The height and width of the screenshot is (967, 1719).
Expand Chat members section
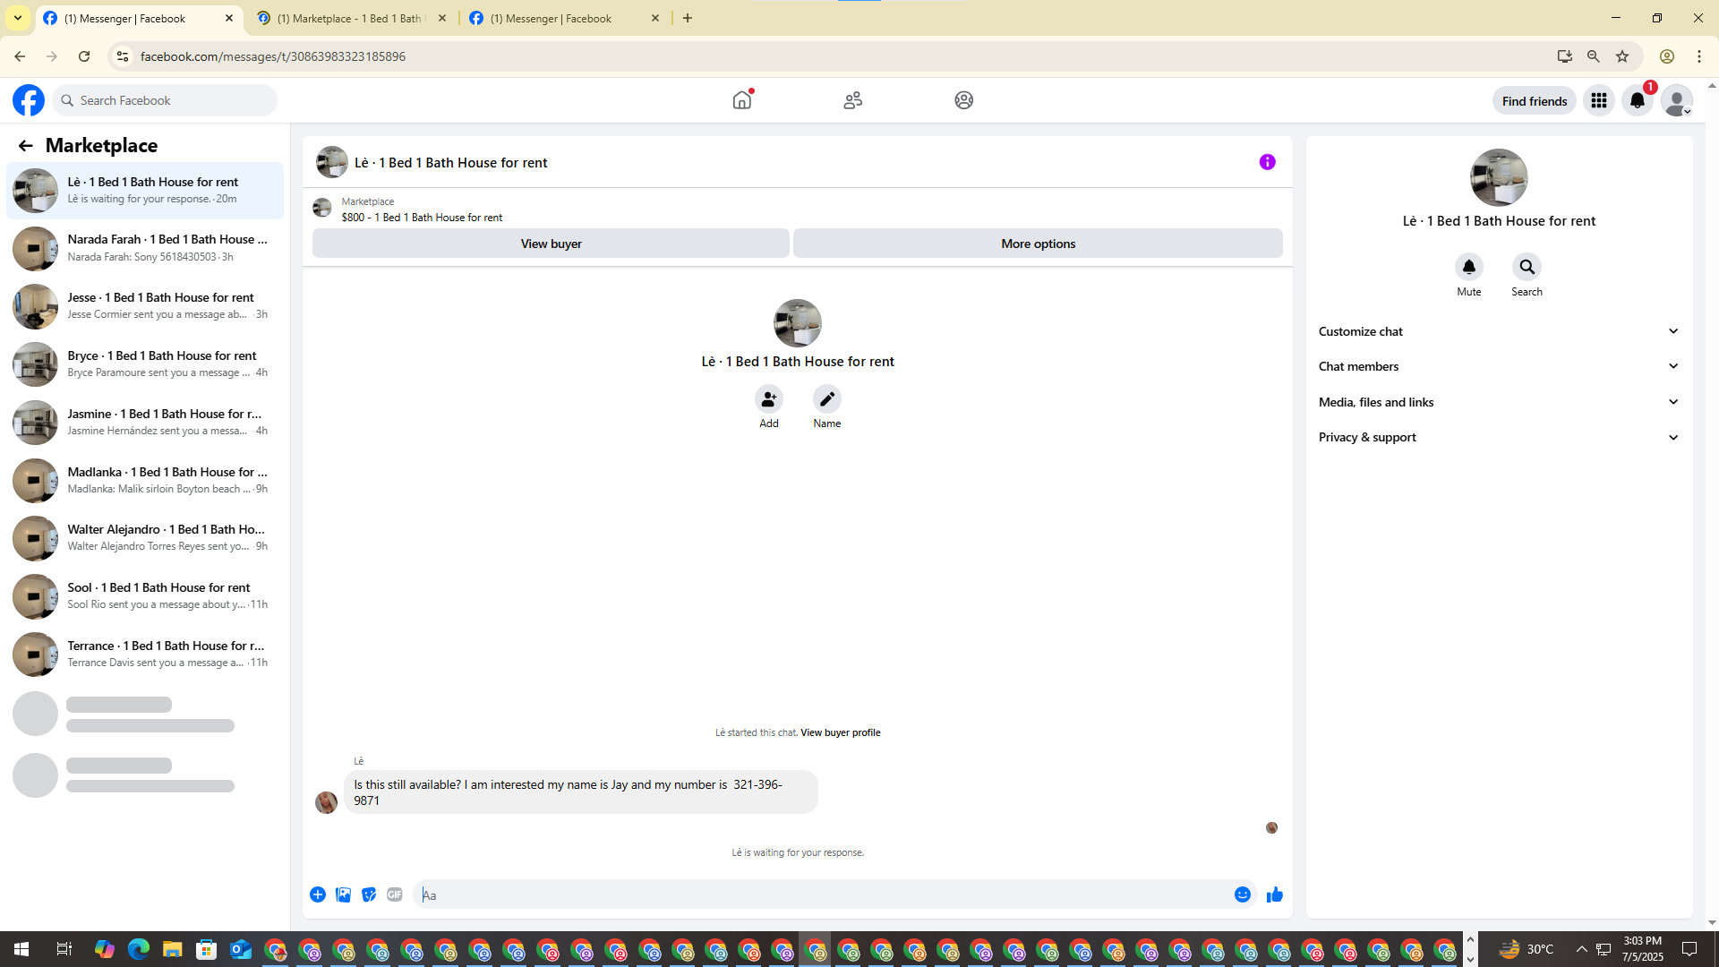click(1498, 366)
